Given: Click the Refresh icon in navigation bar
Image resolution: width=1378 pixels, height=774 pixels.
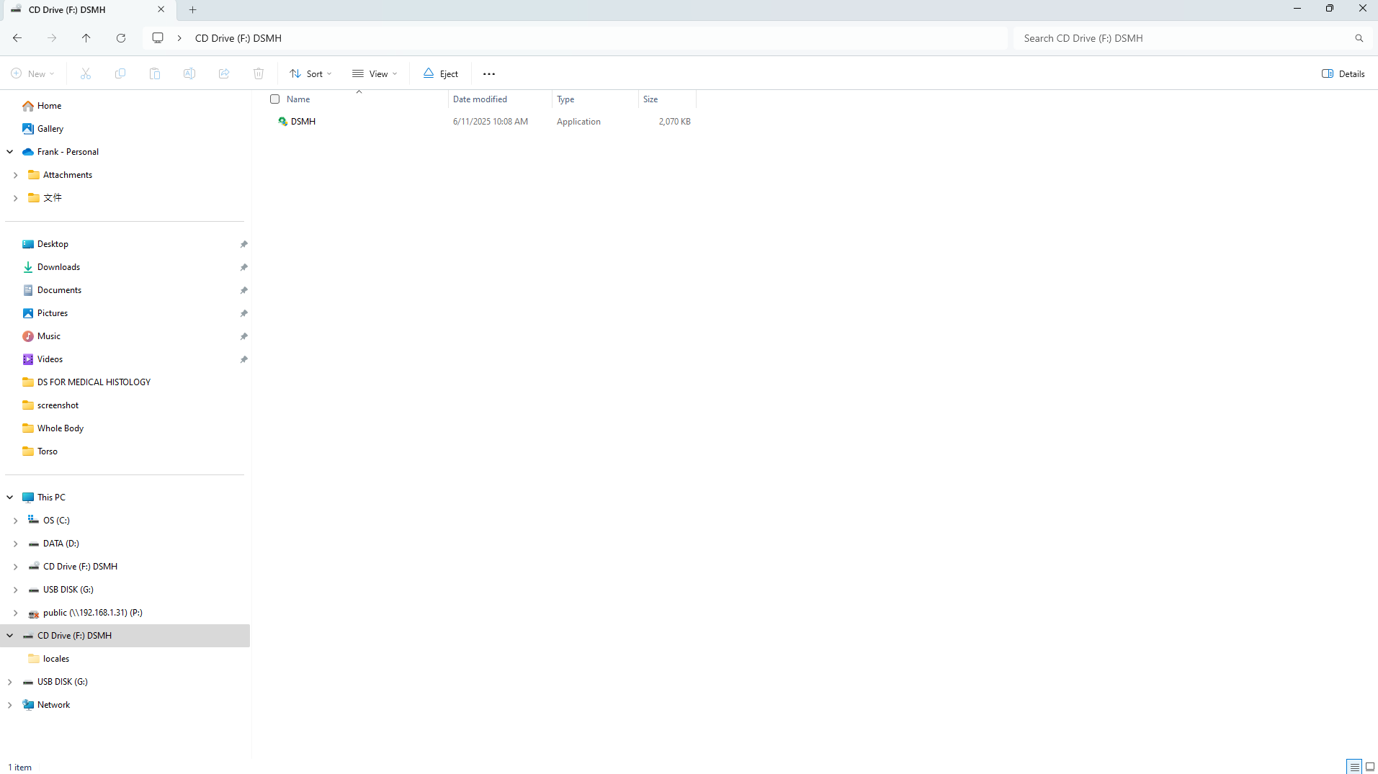Looking at the screenshot, I should coord(121,38).
